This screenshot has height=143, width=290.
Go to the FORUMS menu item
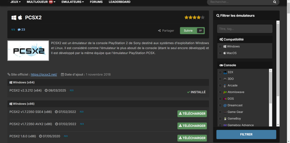click(x=96, y=2)
